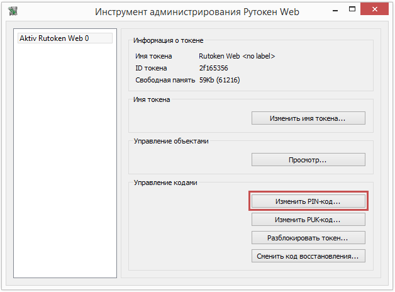
Task: Click the ID токена label
Action: (151, 68)
